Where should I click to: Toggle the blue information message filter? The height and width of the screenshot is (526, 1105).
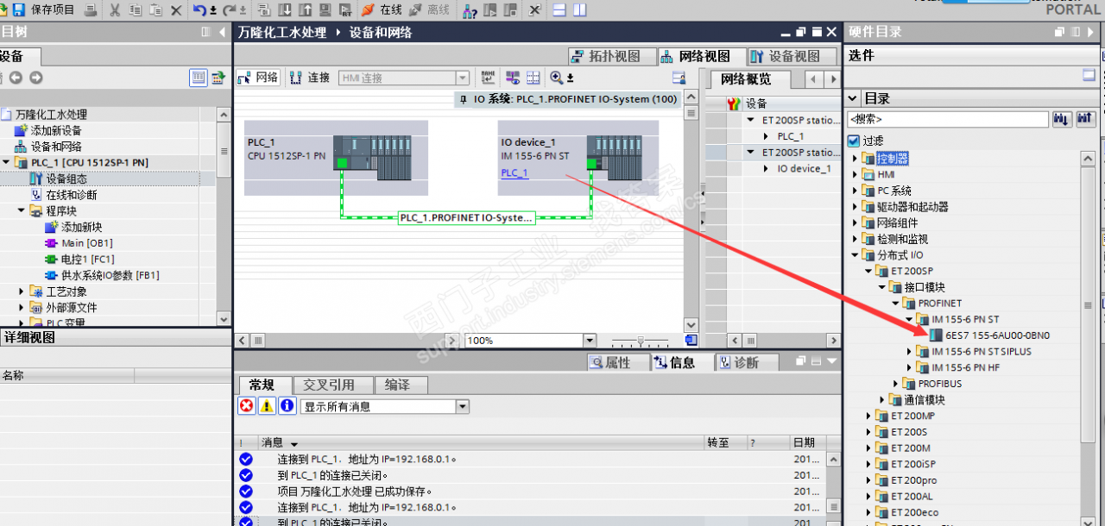point(287,406)
